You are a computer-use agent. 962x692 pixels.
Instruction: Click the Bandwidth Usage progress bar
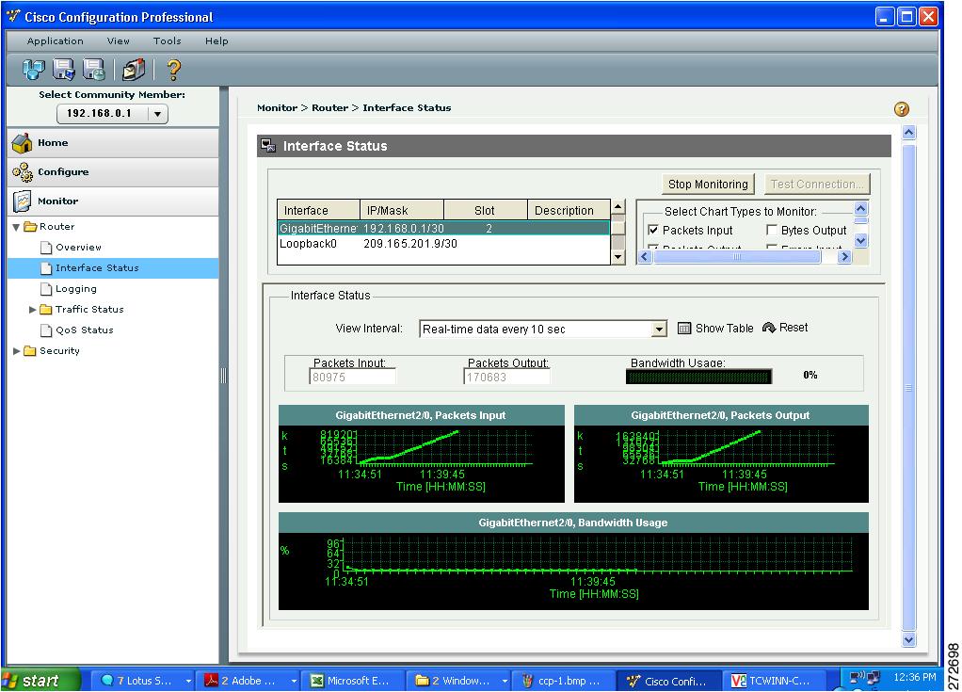698,377
